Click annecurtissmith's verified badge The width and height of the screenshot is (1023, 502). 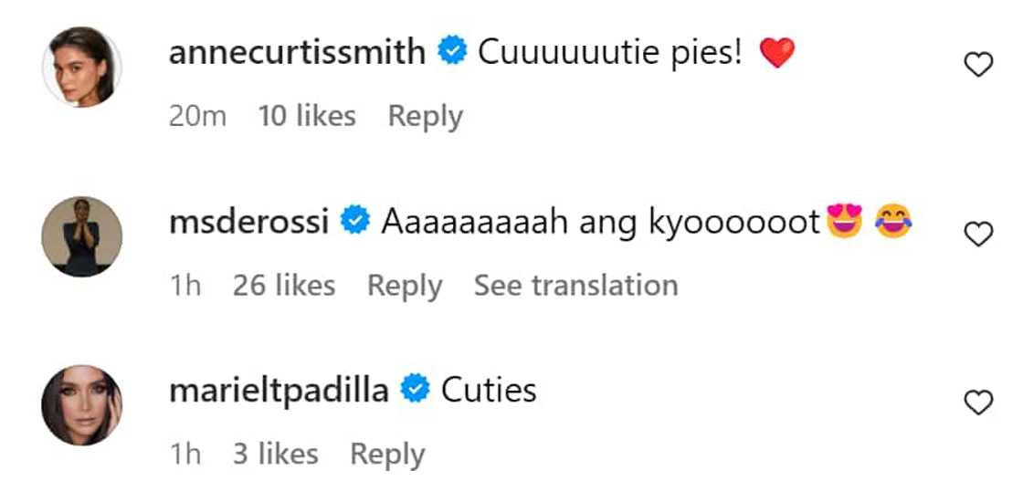click(x=451, y=53)
